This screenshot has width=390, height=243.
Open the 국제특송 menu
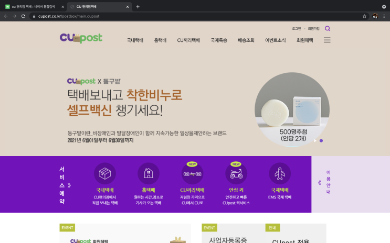click(219, 40)
